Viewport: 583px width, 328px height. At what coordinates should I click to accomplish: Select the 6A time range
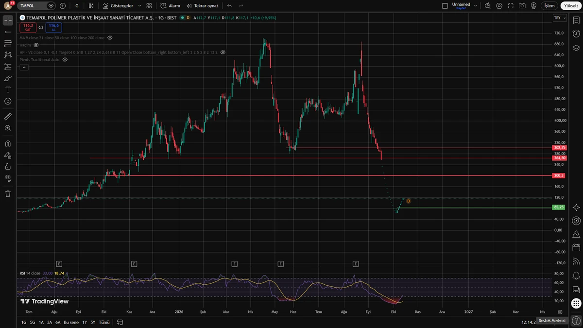point(58,322)
